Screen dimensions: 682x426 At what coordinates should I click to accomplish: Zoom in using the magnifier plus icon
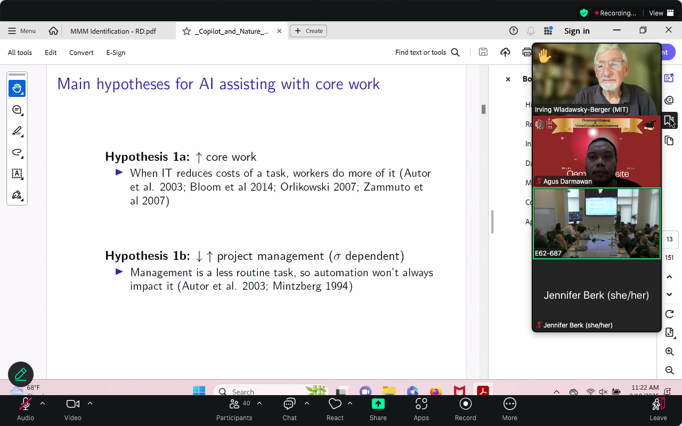point(669,351)
